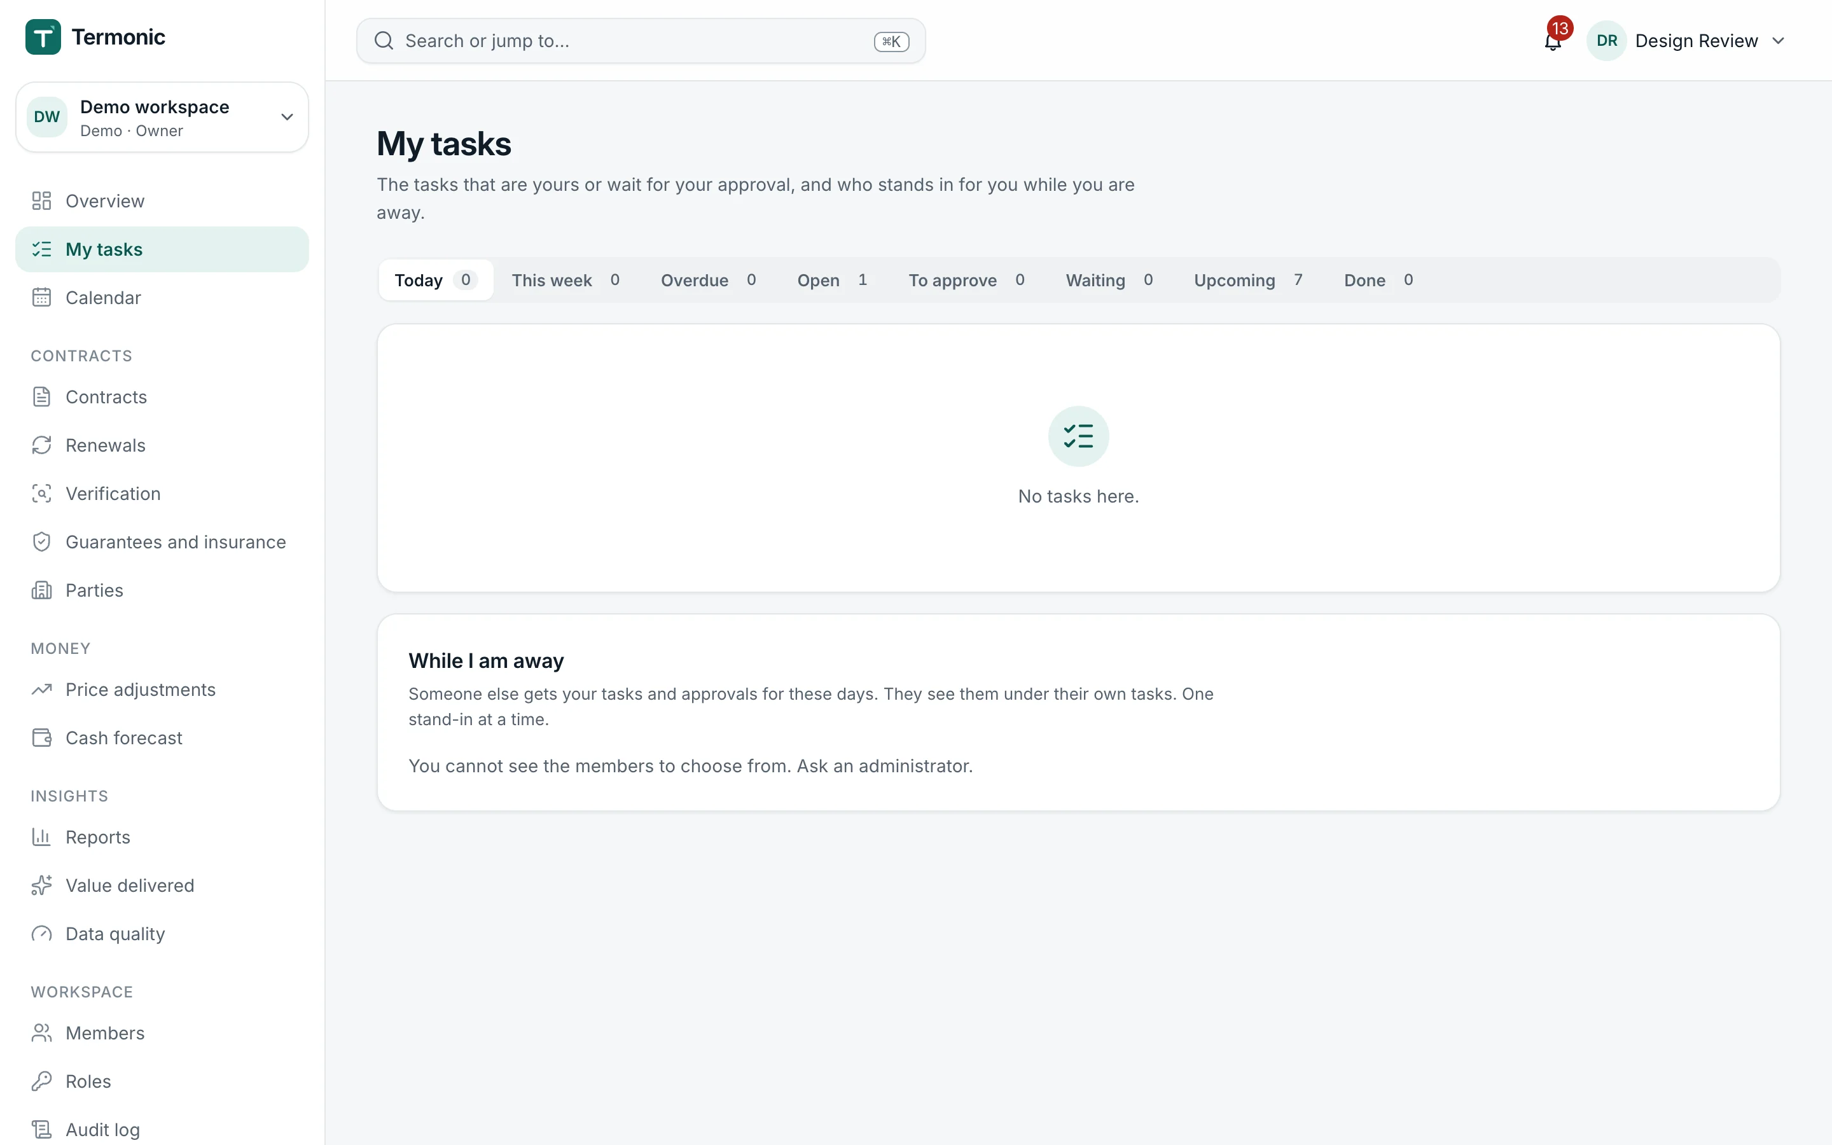Click the Members people icon

click(41, 1034)
